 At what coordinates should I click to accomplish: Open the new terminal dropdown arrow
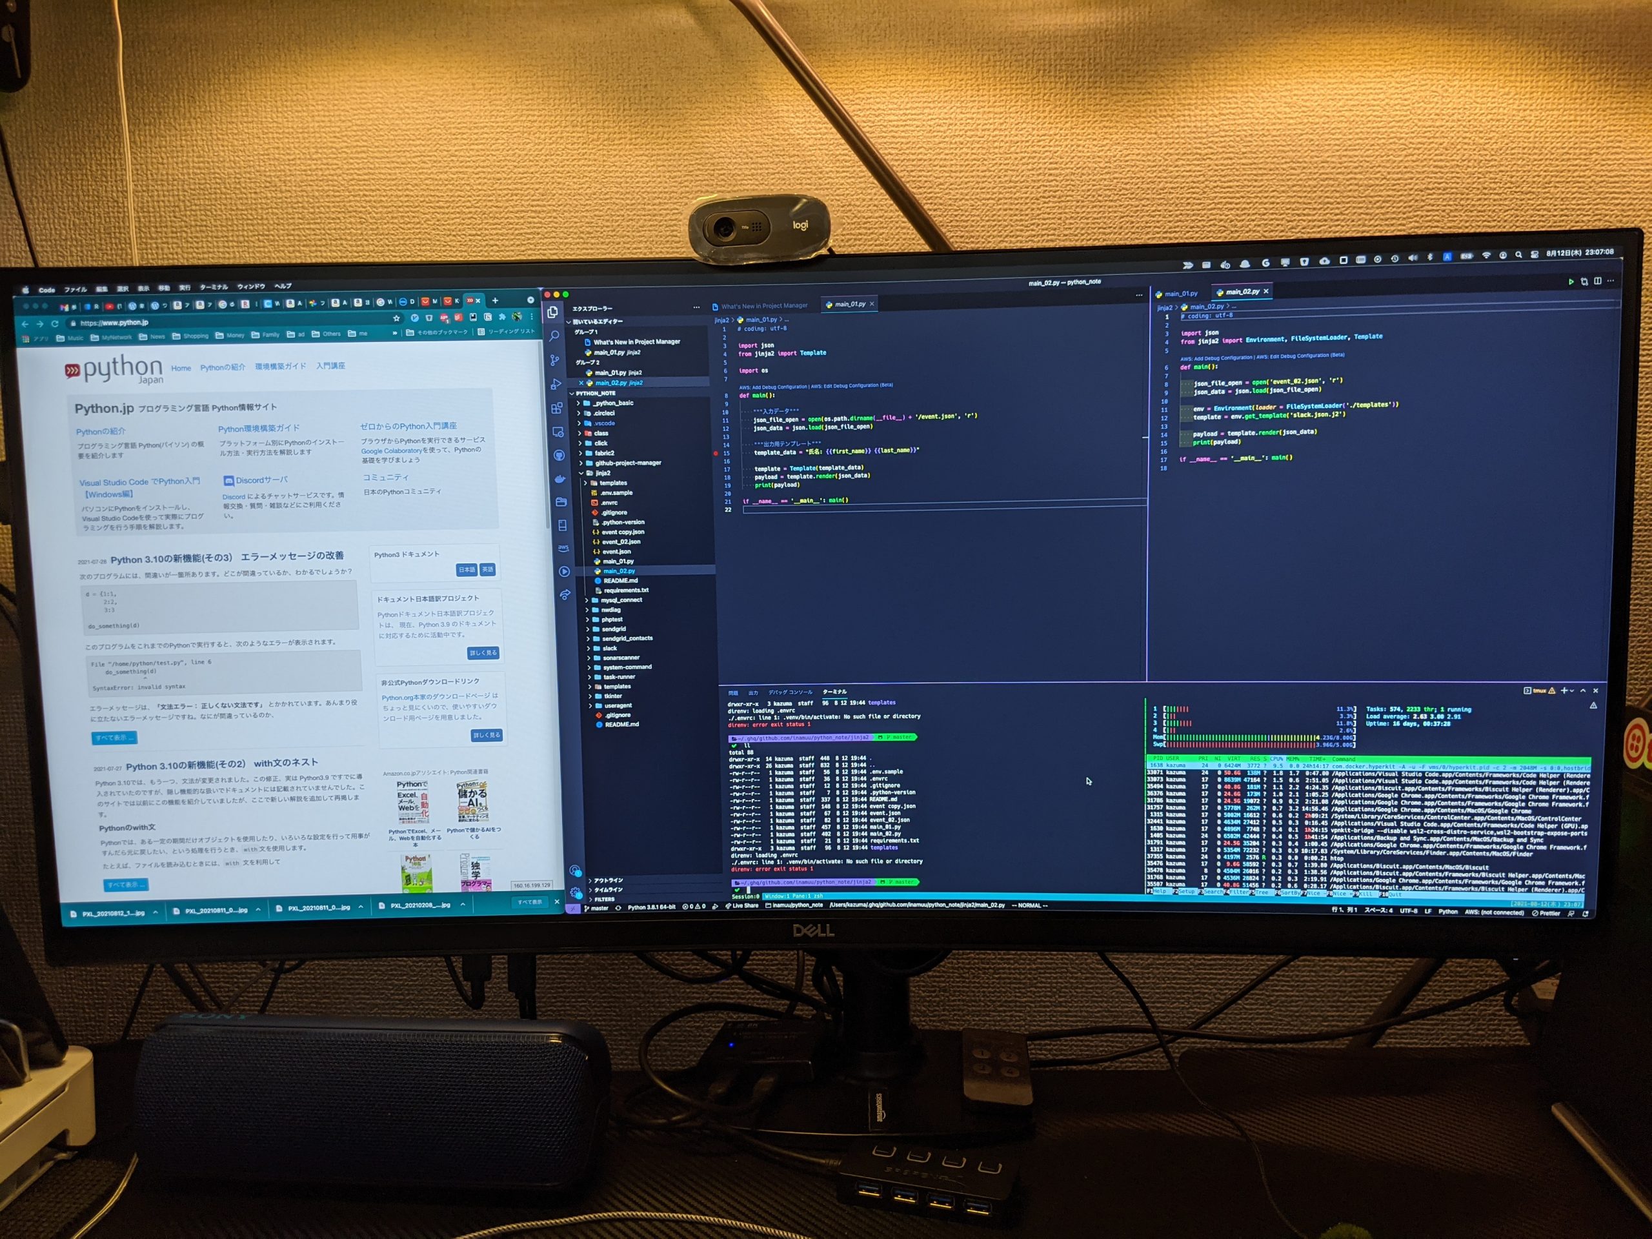[1572, 691]
